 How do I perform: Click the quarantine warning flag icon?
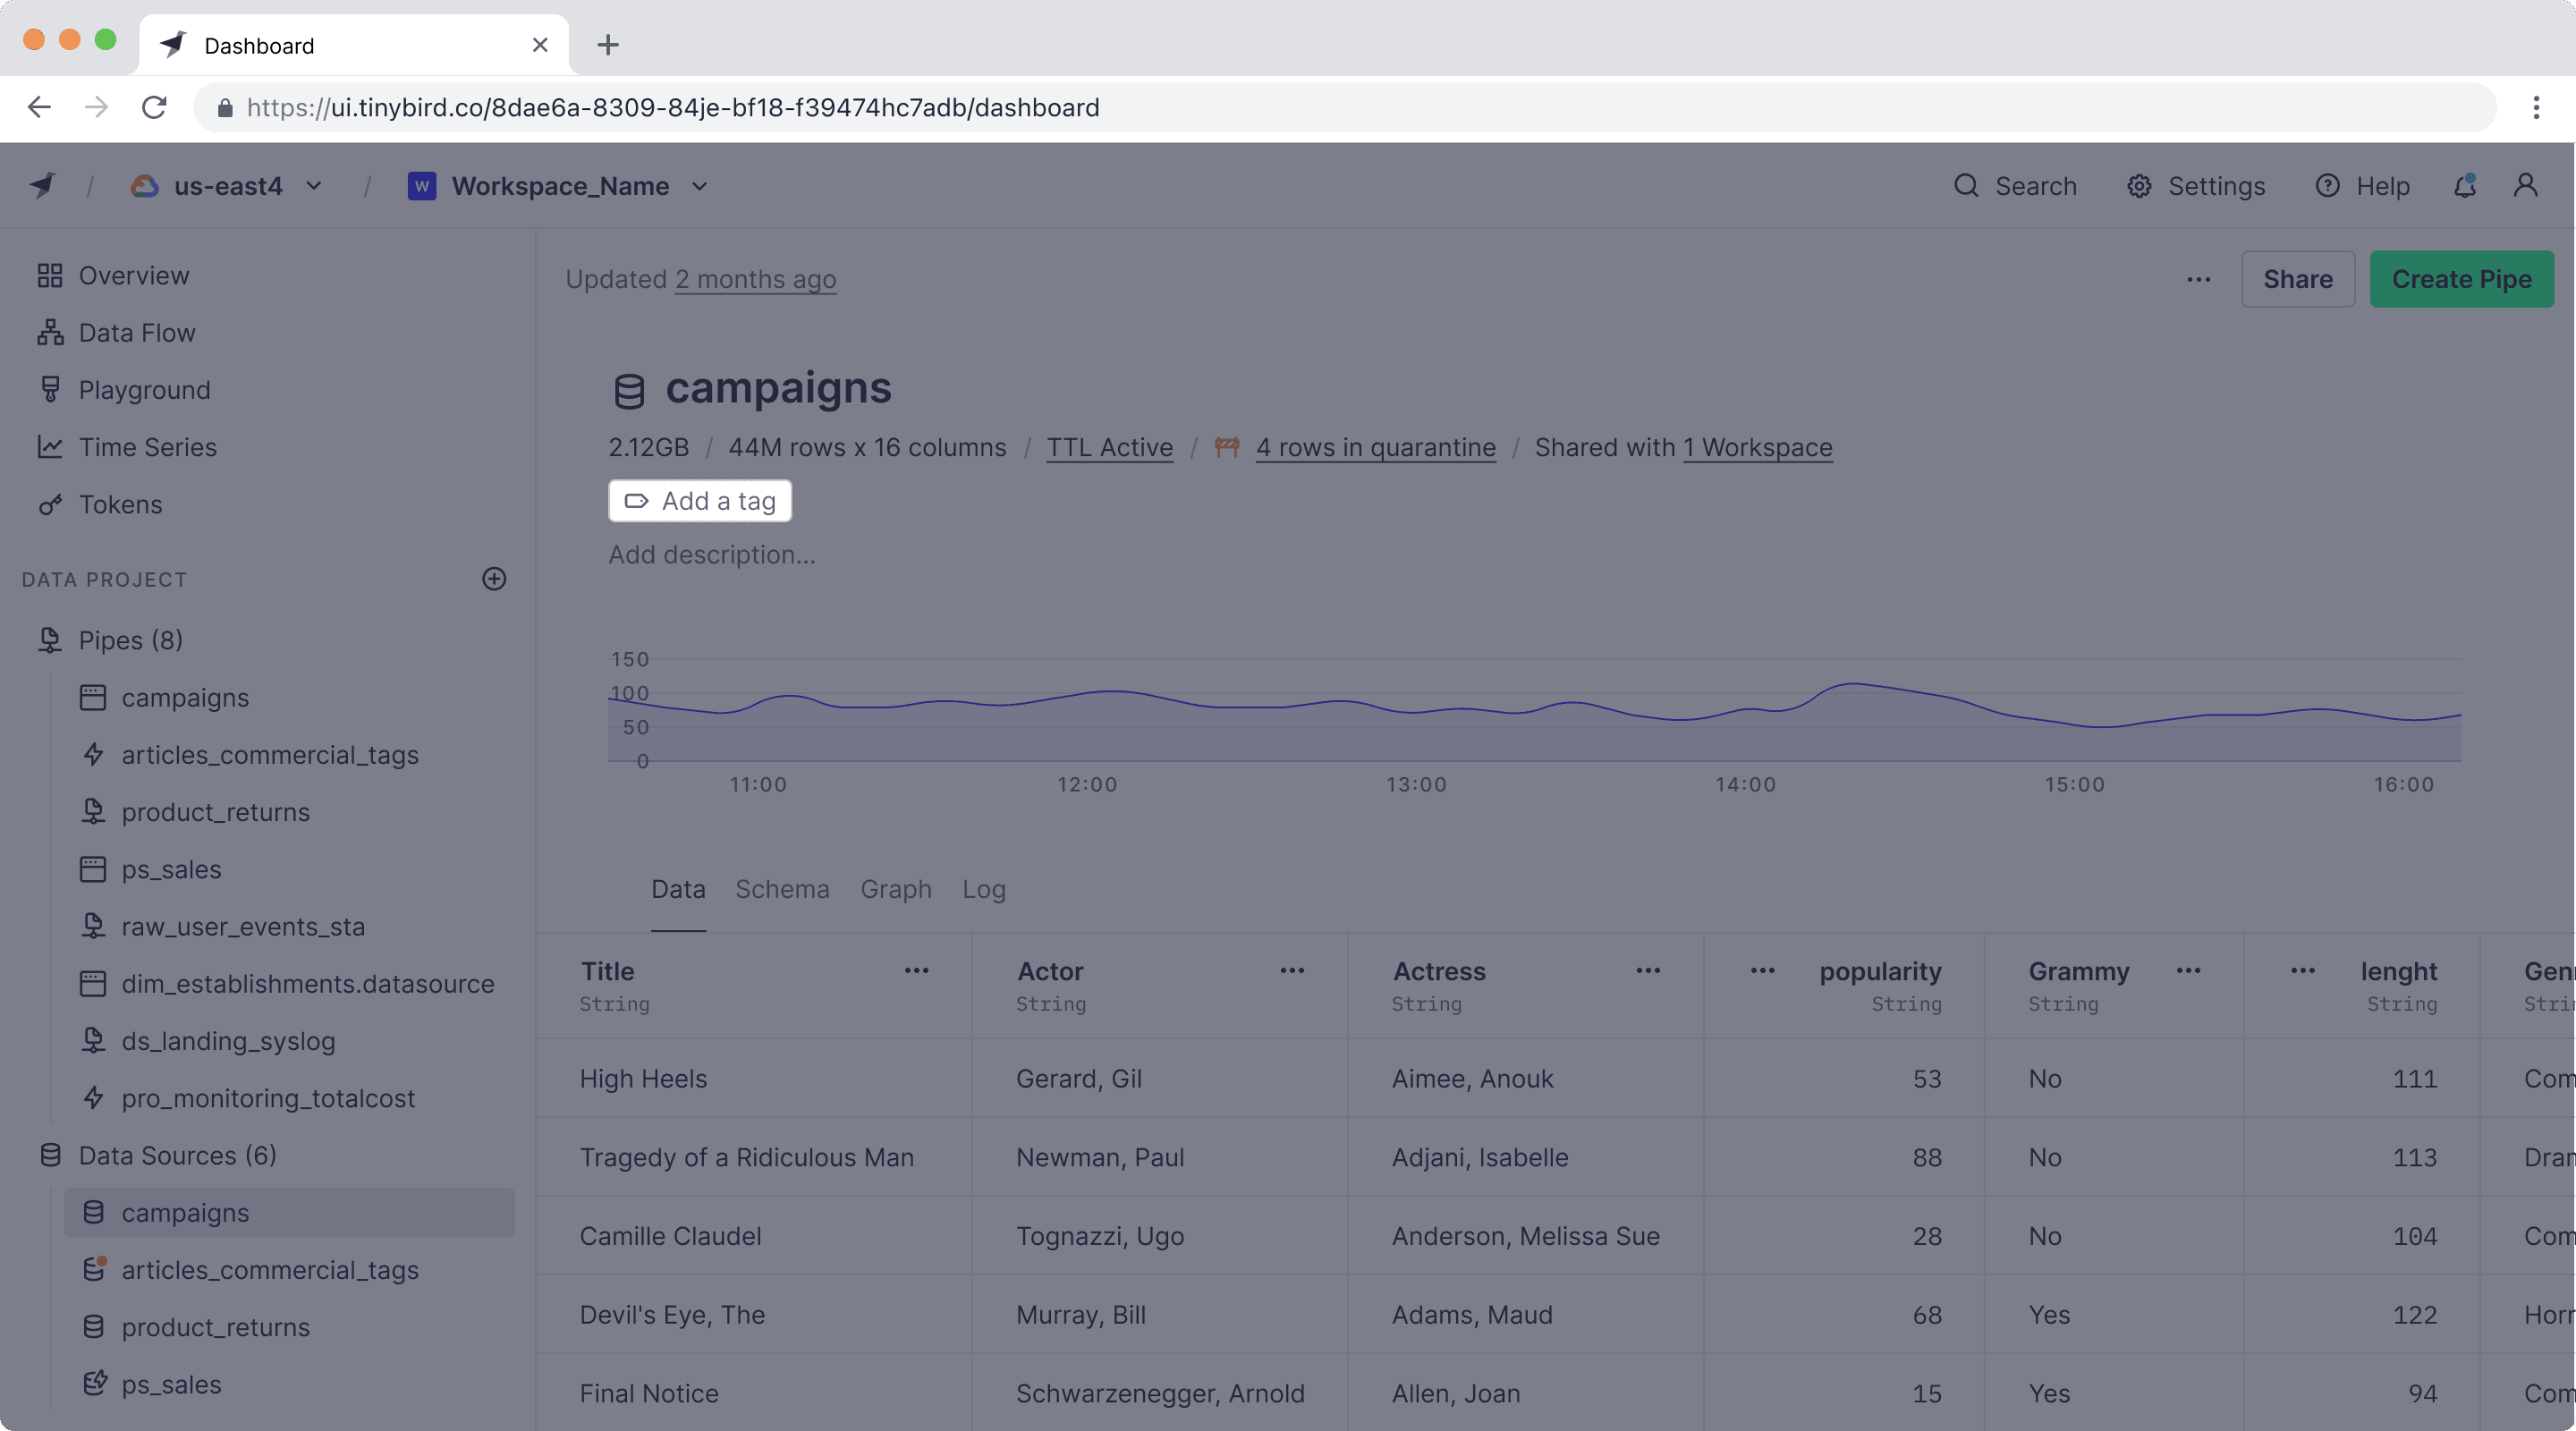pyautogui.click(x=1228, y=446)
